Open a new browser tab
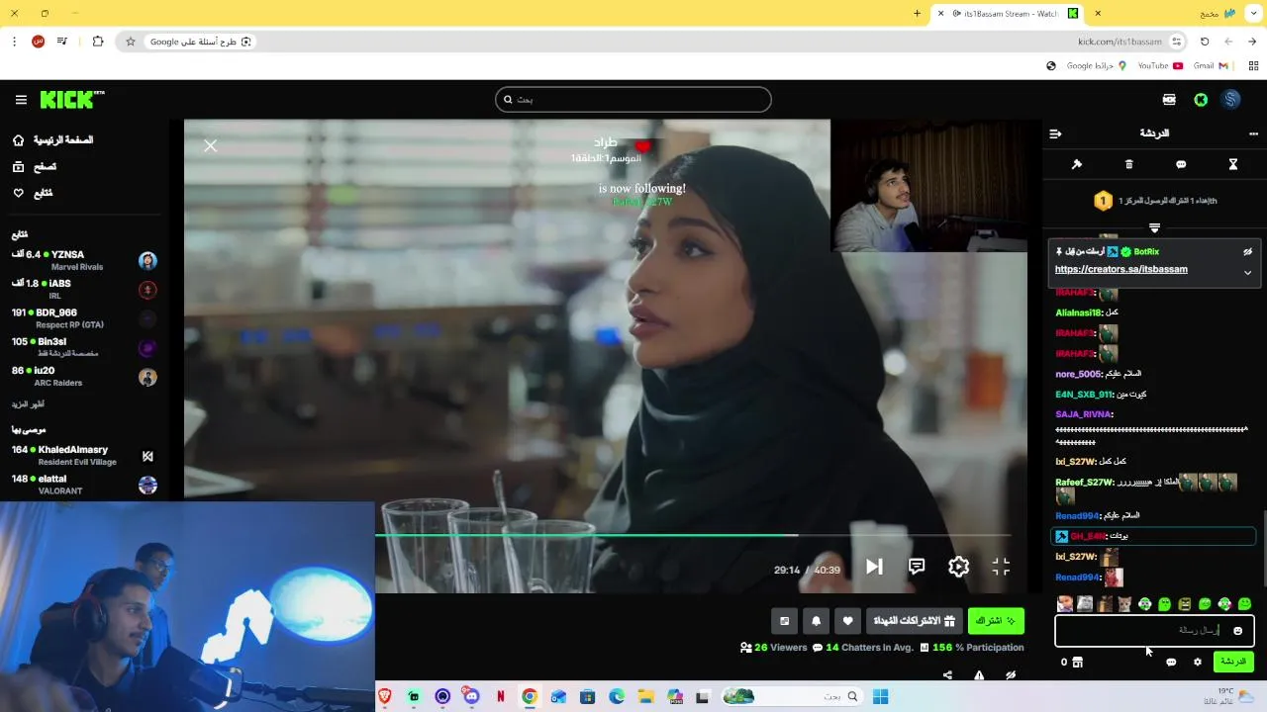This screenshot has height=712, width=1267. point(917,14)
